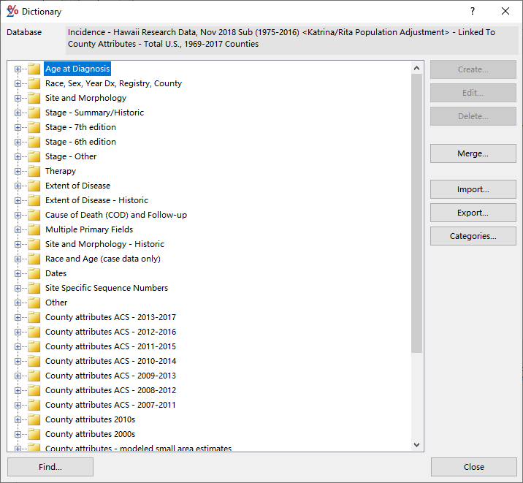Click the Site and Morphology folder icon

(x=34, y=99)
